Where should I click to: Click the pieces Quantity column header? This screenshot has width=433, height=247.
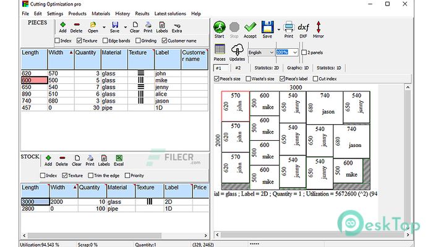pyautogui.click(x=88, y=59)
